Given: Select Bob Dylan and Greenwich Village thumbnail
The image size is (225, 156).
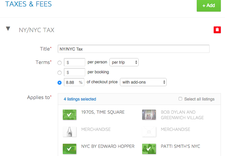Looking at the screenshot, I should 149,115.
